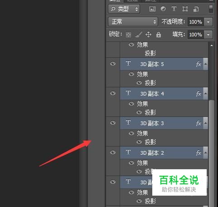The image size is (218, 207).
Task: Click the type thumbnail of 3D 副本 3
Action: 128,122
